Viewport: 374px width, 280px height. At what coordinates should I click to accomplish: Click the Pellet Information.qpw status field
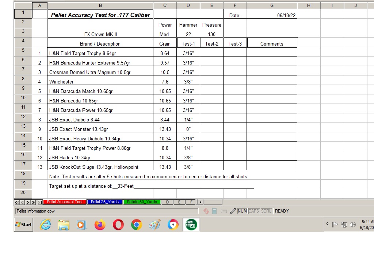(x=107, y=211)
